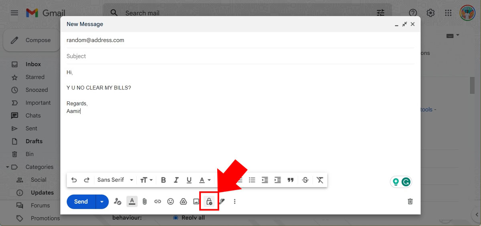This screenshot has height=226, width=481.
Task: Insert signature with pen icon
Action: [222, 202]
